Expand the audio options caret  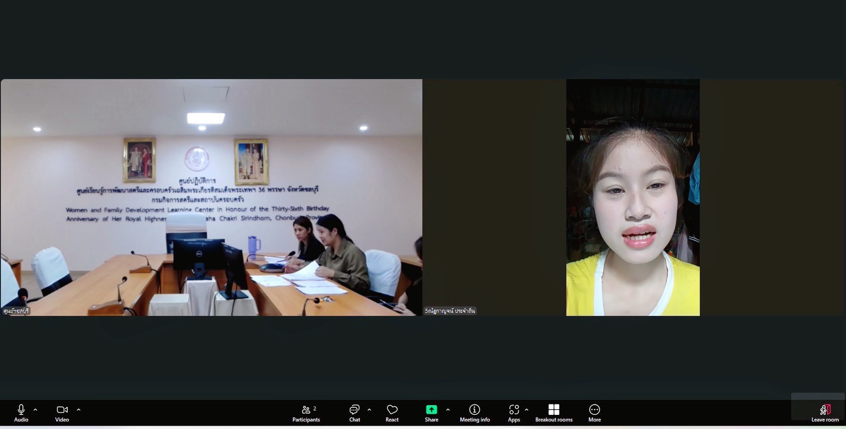click(35, 410)
